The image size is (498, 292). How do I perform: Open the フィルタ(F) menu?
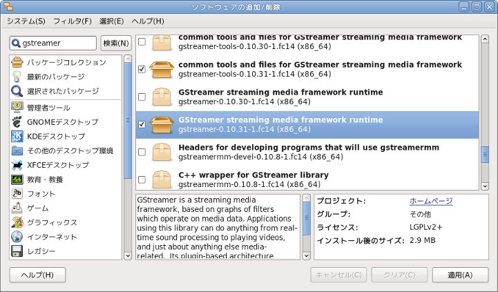[73, 21]
